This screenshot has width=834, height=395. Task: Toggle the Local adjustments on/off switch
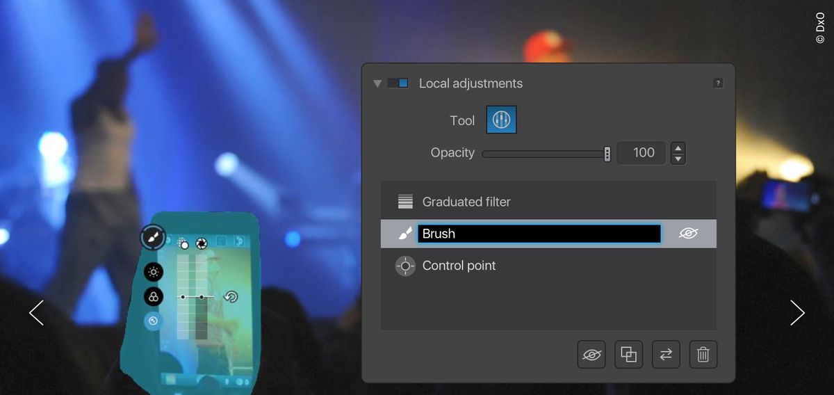(x=398, y=83)
